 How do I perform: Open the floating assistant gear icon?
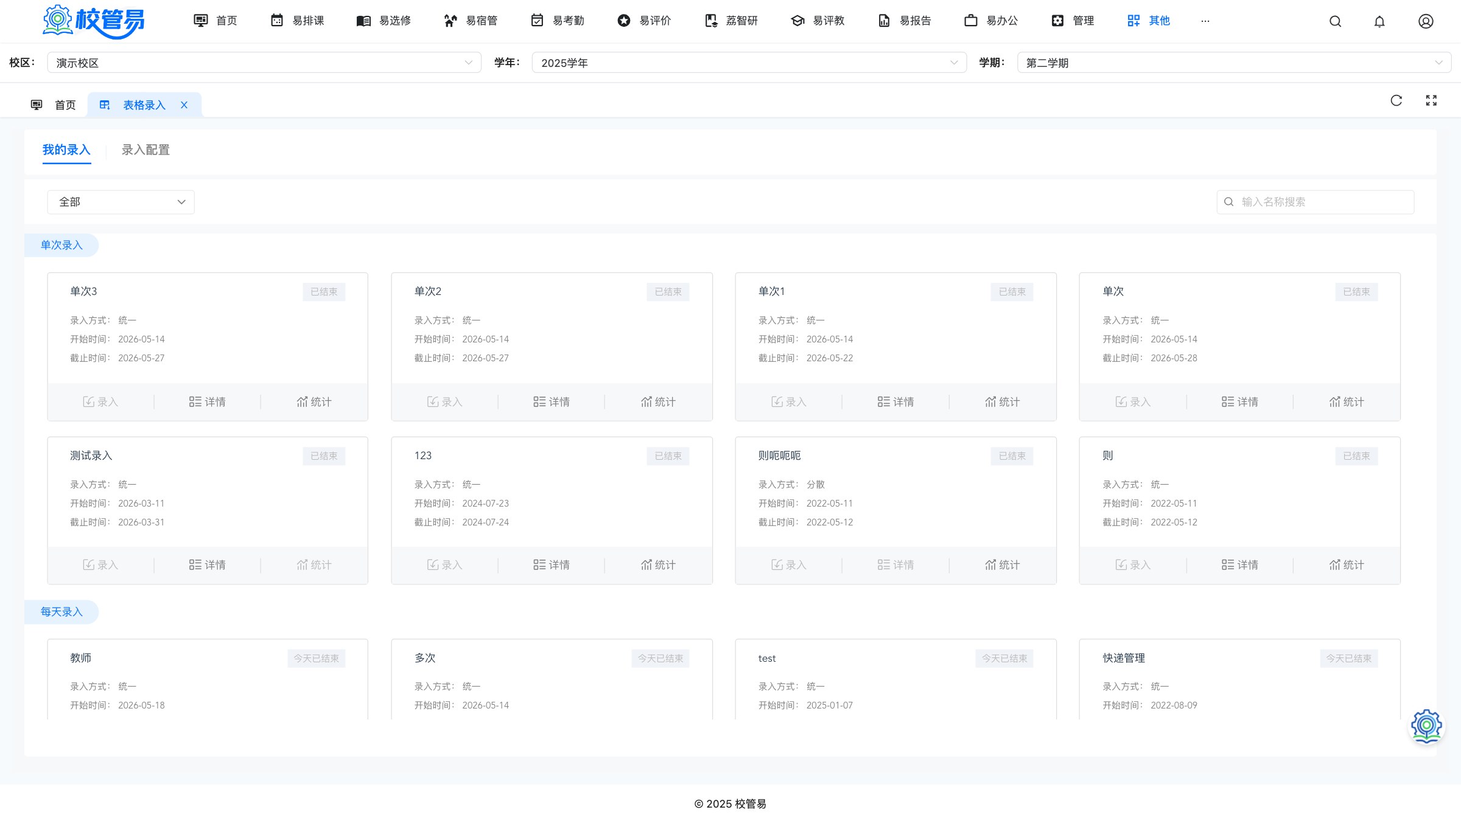pos(1426,726)
